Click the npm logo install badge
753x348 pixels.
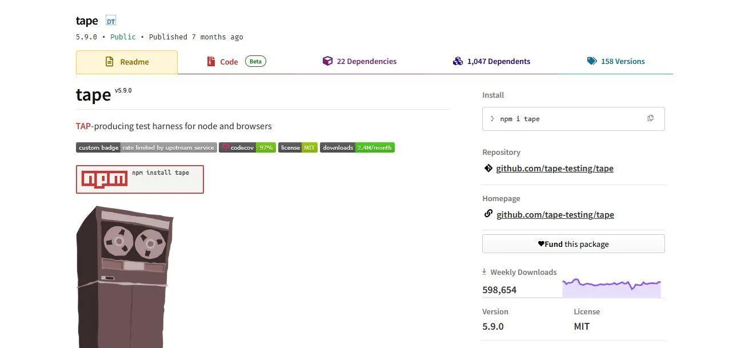[x=140, y=179]
